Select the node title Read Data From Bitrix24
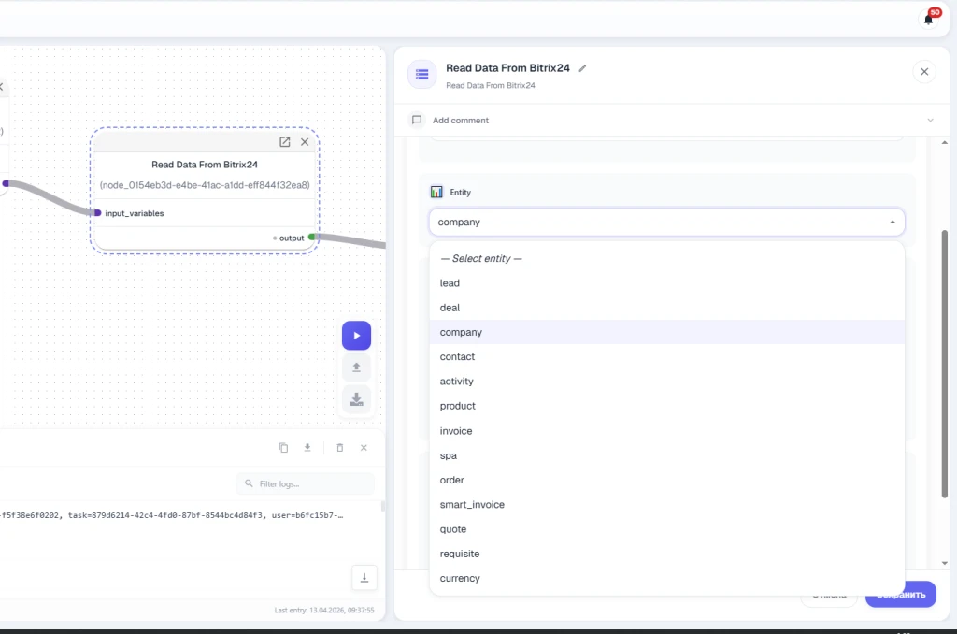This screenshot has height=634, width=957. click(x=205, y=165)
